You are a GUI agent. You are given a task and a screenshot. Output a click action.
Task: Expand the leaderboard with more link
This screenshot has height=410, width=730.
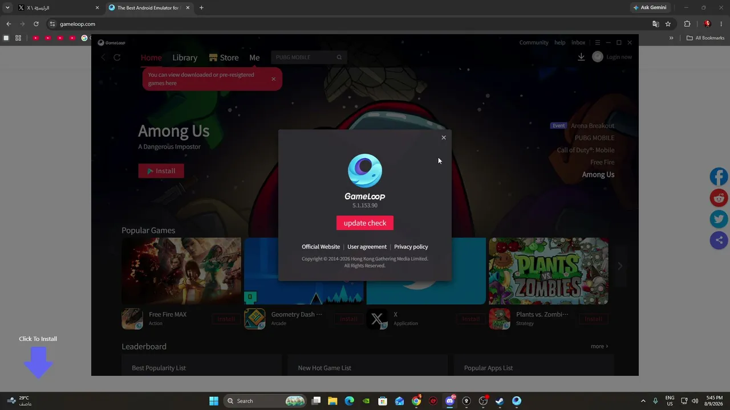coord(599,346)
